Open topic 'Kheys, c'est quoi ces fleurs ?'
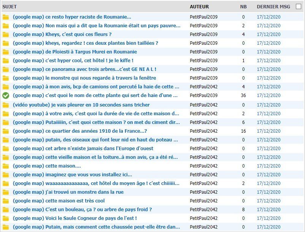This screenshot has width=305, height=232. (x=62, y=34)
